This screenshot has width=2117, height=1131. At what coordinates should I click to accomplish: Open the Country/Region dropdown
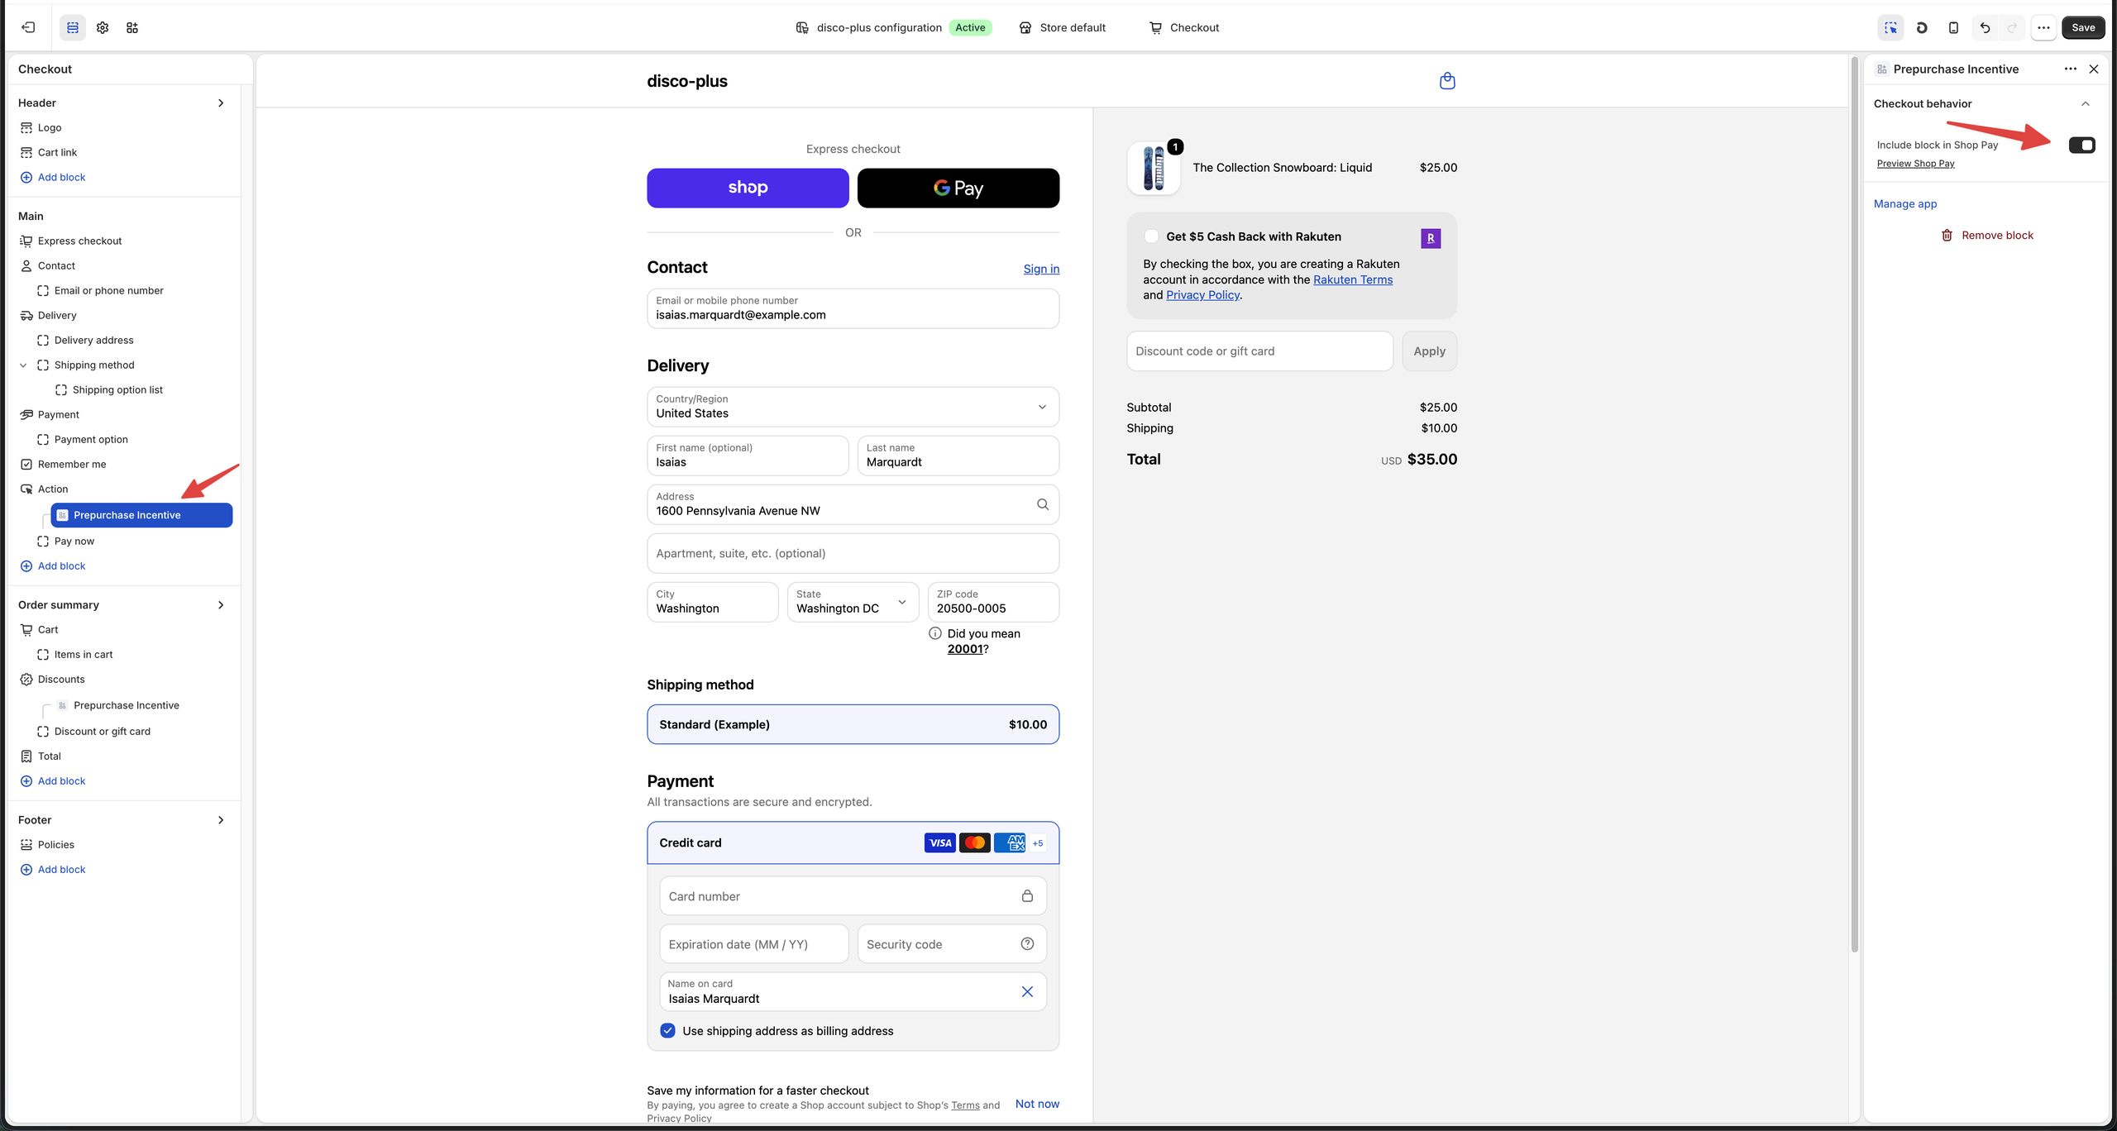pyautogui.click(x=853, y=407)
